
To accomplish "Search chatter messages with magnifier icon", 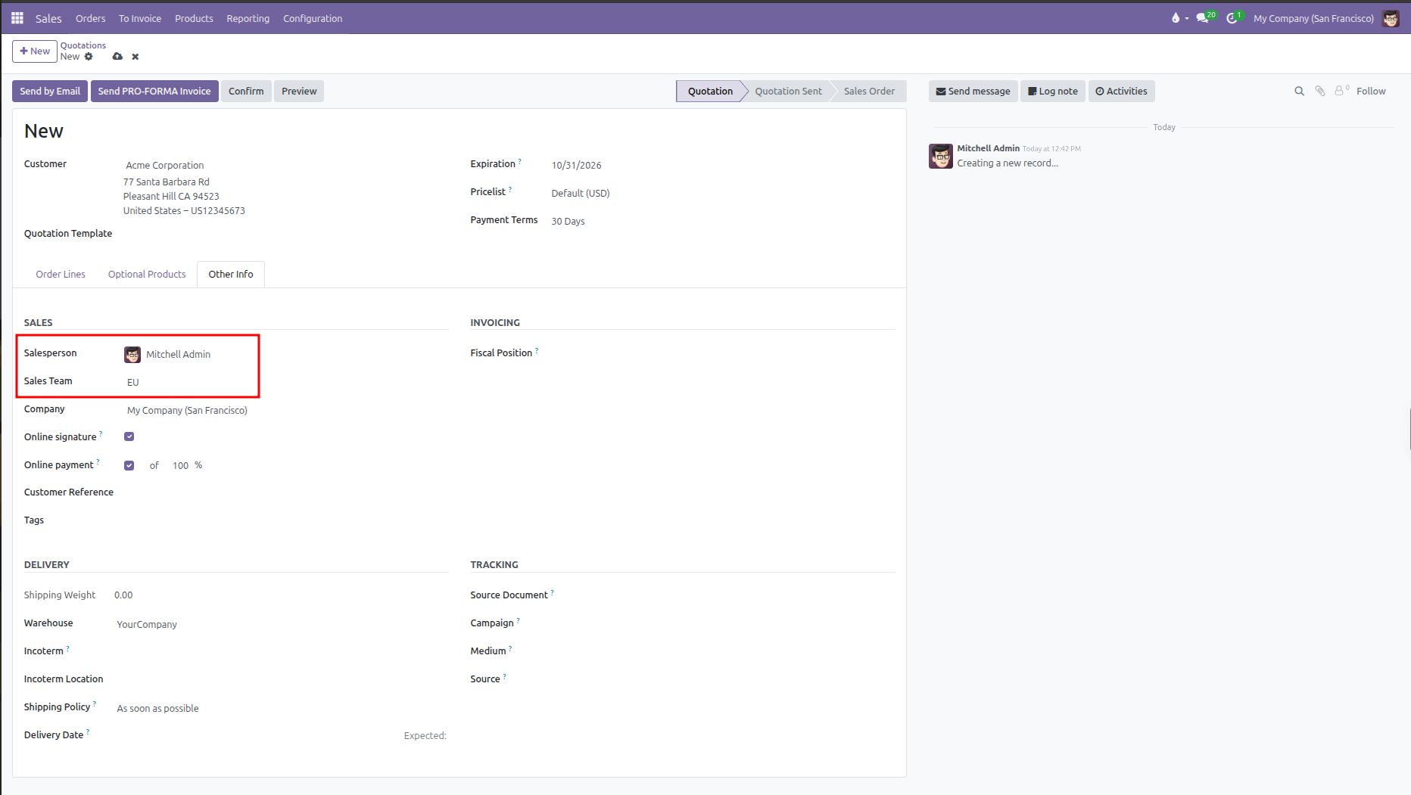I will (x=1300, y=92).
